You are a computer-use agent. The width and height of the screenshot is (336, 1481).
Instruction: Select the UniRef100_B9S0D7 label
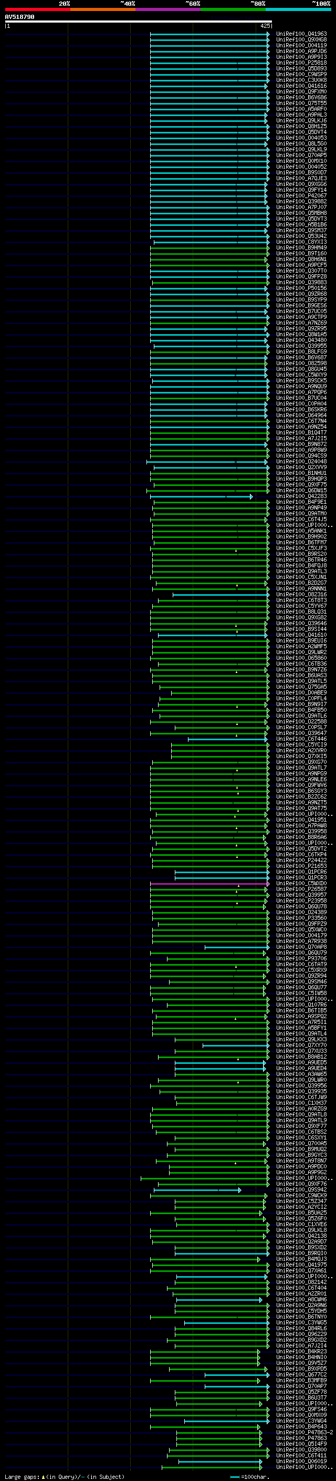point(301,172)
